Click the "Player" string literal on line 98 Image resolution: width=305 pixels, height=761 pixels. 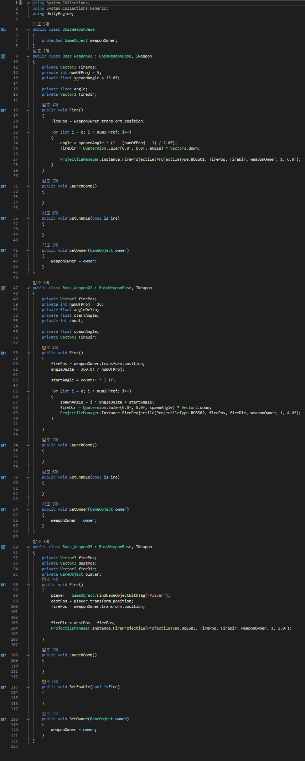point(156,596)
